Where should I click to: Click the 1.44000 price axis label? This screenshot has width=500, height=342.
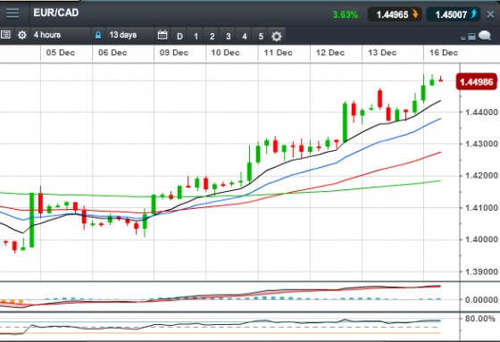point(481,113)
